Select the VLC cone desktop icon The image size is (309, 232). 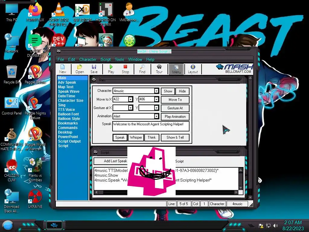pyautogui.click(x=59, y=14)
